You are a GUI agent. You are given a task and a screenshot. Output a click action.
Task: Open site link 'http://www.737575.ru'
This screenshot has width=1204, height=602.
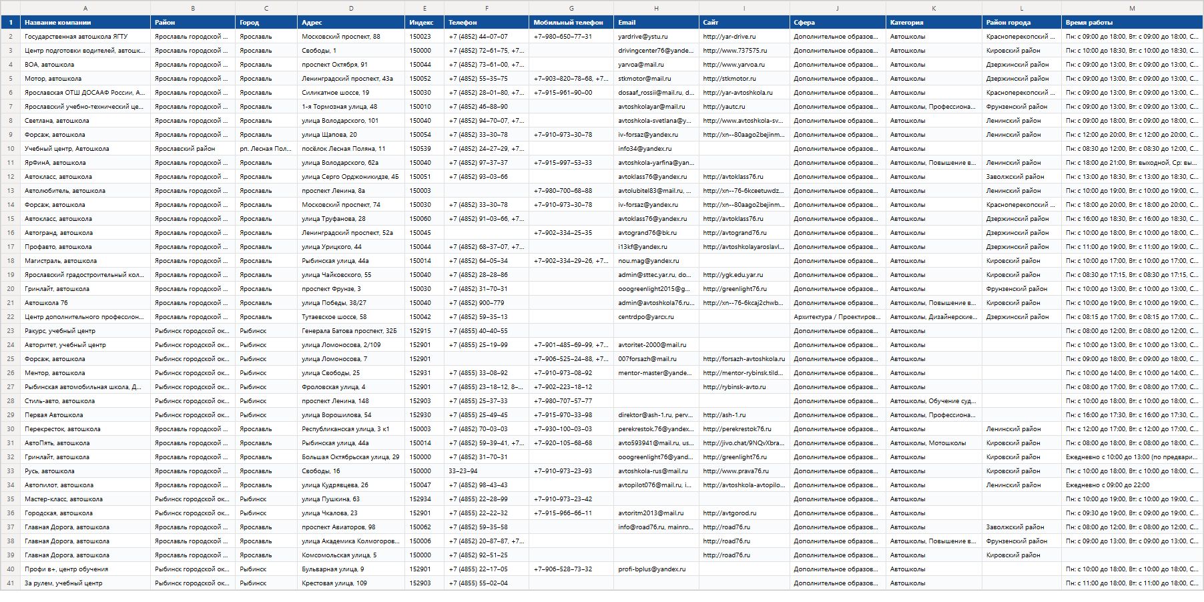pyautogui.click(x=744, y=51)
